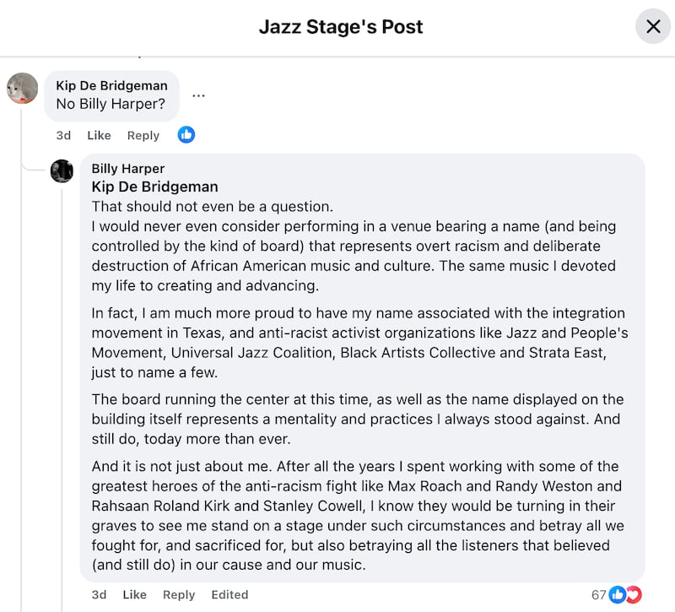This screenshot has width=675, height=612.
Task: Click the Jazz Stage's Post header title
Action: pos(340,26)
